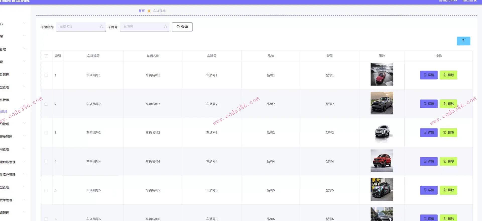Open 详情 for 车辆名称1

429,75
